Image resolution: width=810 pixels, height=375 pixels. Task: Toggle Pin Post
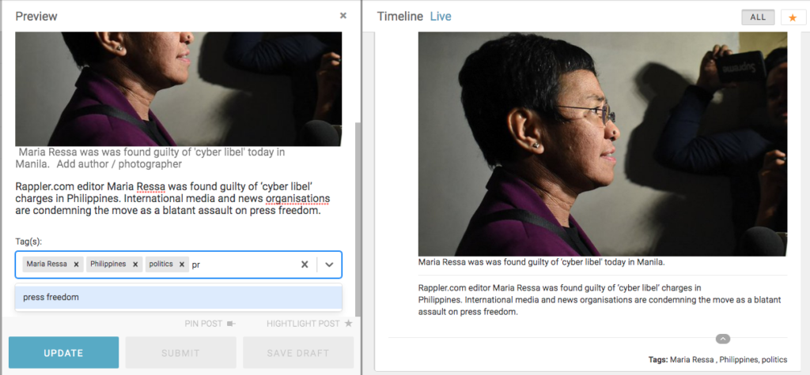210,324
